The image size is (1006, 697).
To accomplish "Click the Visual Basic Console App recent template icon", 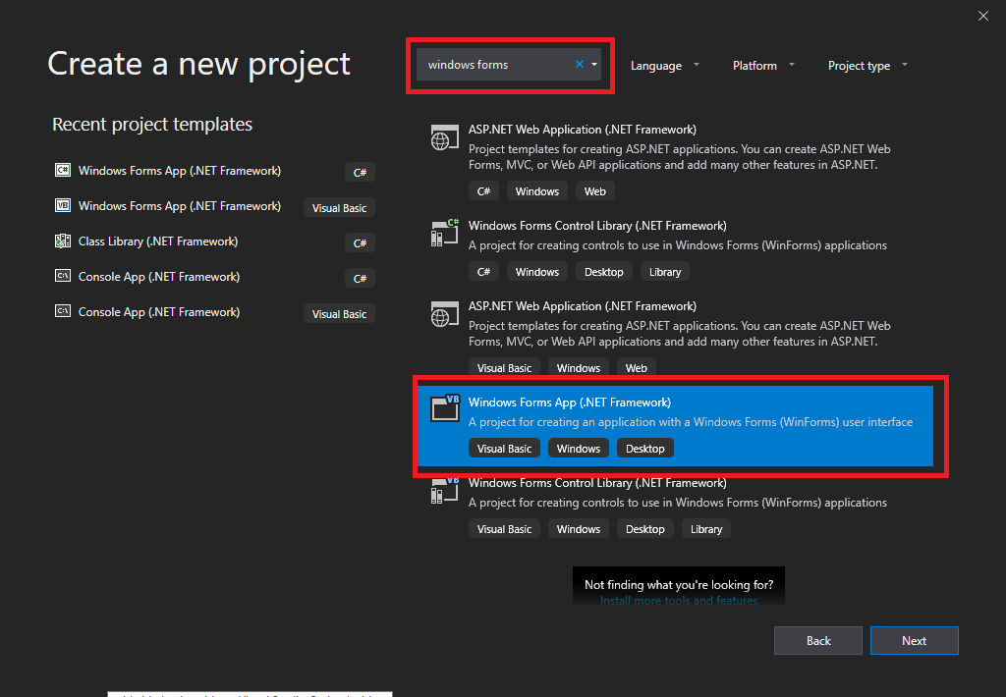I will coord(62,311).
